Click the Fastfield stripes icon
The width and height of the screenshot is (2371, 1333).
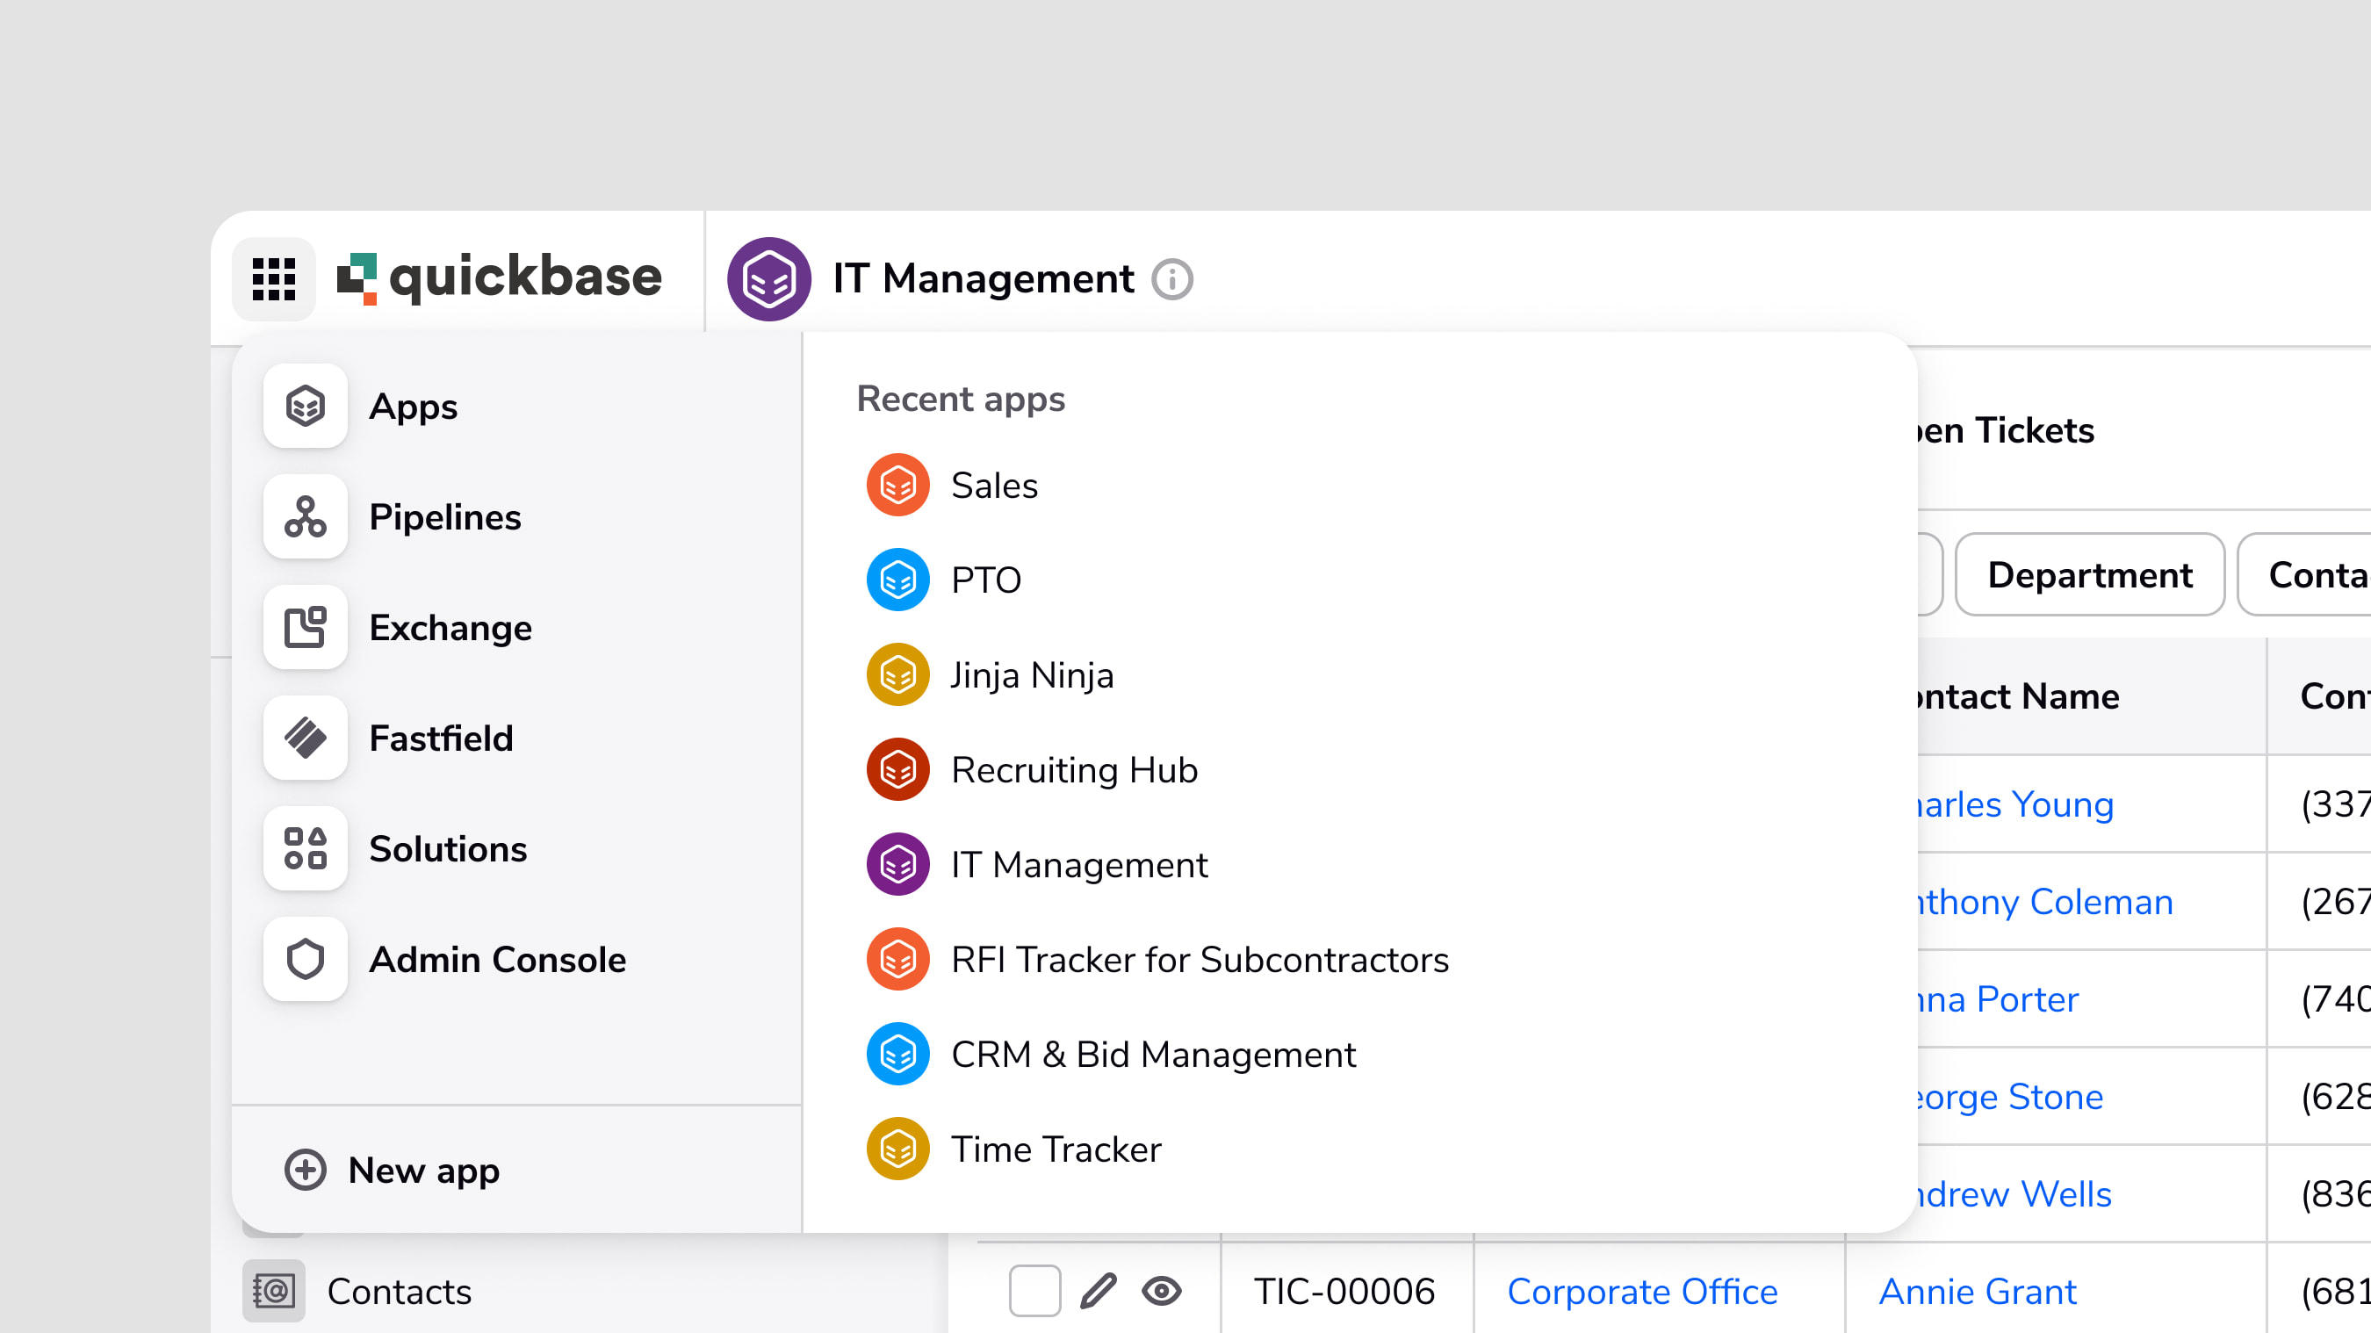(x=305, y=738)
